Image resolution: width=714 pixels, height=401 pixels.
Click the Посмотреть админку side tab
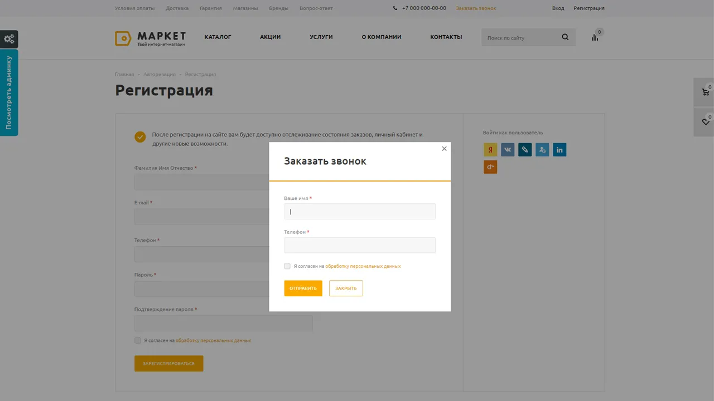(x=9, y=92)
